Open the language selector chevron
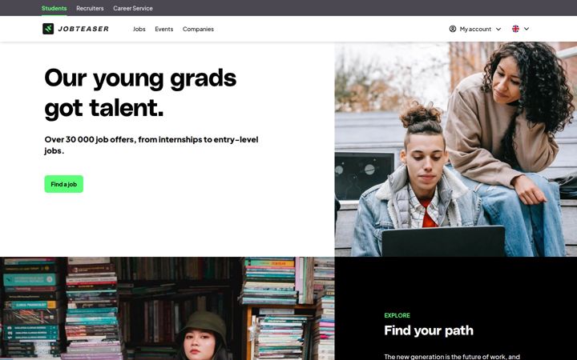This screenshot has height=360, width=577. (527, 29)
